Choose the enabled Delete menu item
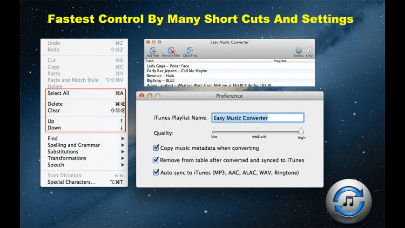 [x=84, y=104]
